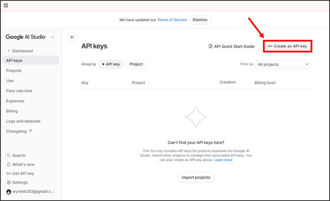330x201 pixels.
Task: Open the Learn more link
Action: tap(223, 160)
